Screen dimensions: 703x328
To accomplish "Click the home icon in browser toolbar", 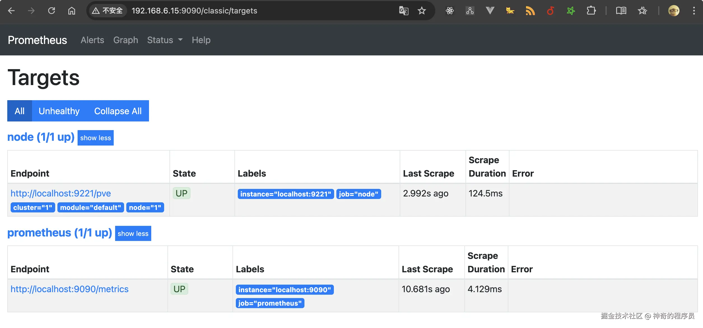I will pos(72,11).
